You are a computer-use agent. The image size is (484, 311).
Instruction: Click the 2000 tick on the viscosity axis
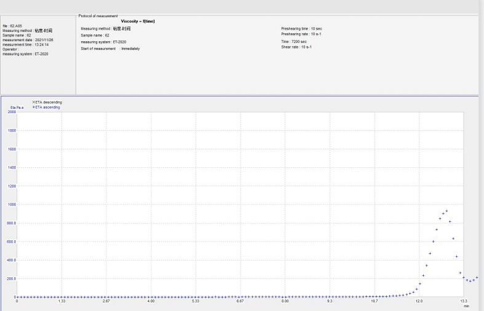pos(12,112)
